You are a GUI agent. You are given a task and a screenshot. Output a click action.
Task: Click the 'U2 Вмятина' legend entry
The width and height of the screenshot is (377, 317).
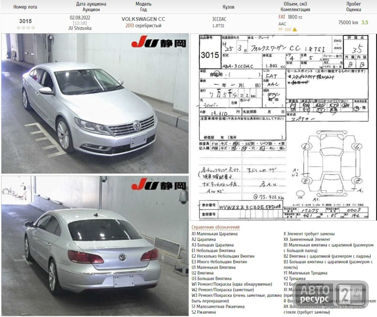tap(203, 273)
